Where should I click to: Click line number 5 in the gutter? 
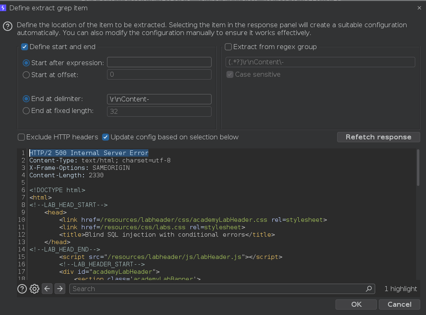(24, 183)
